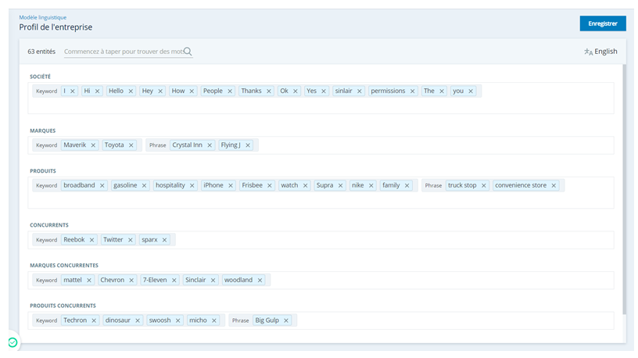
Task: Remove the Thanks keyword tag
Action: [x=269, y=91]
